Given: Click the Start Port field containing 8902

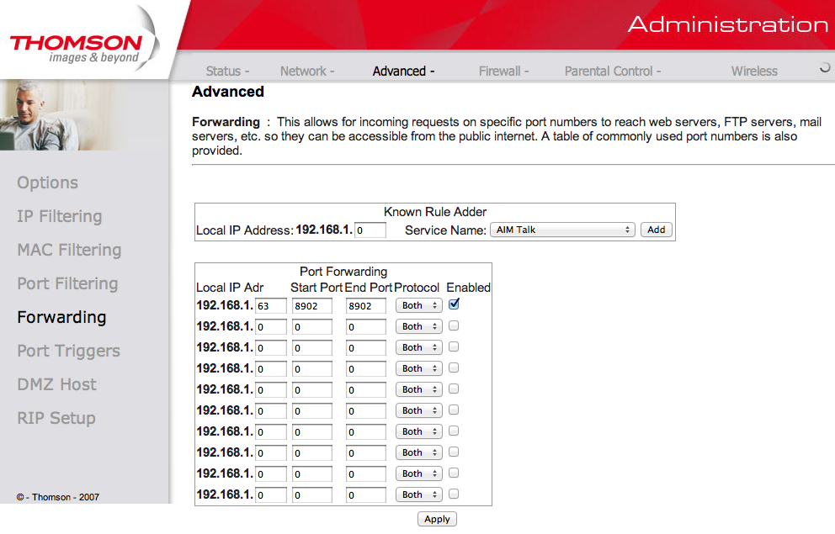Looking at the screenshot, I should [312, 306].
